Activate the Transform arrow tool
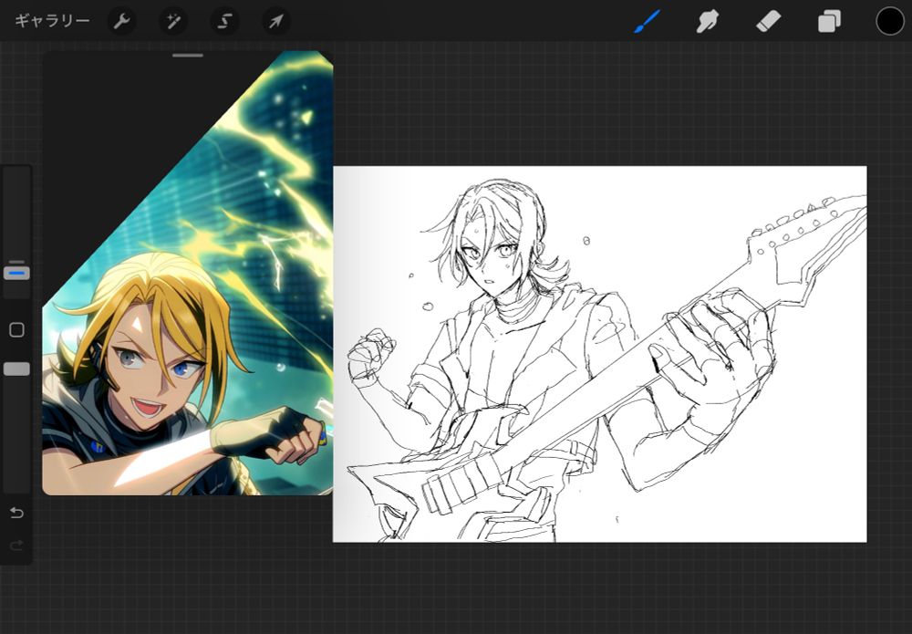This screenshot has height=634, width=912. [x=275, y=22]
